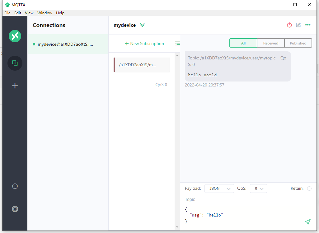Open the Edit menu
319x233 pixels.
18,13
